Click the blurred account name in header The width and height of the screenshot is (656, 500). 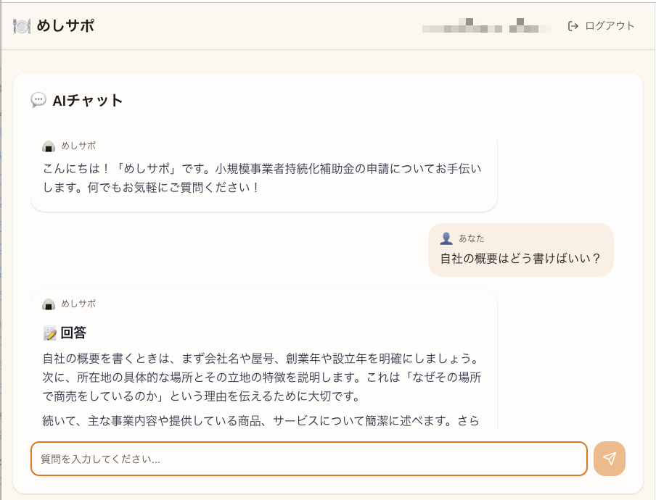tap(486, 27)
